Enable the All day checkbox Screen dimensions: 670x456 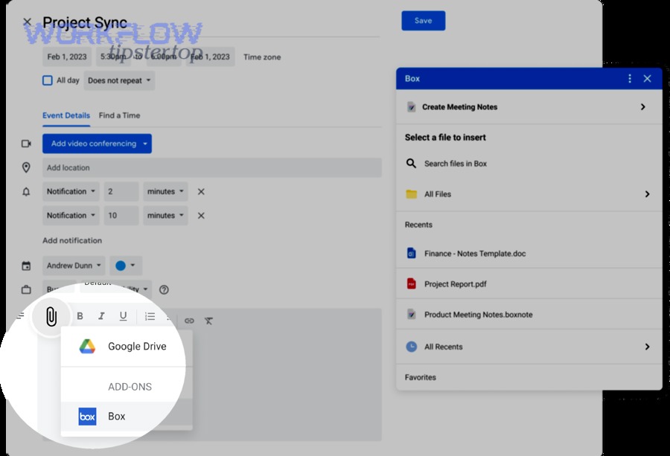point(47,80)
